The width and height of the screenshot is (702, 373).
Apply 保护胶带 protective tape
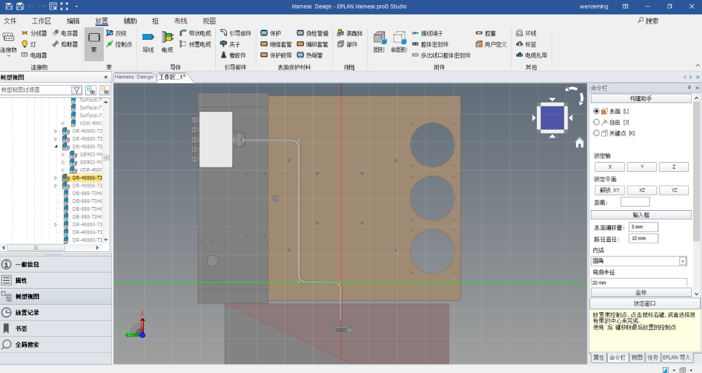(276, 55)
